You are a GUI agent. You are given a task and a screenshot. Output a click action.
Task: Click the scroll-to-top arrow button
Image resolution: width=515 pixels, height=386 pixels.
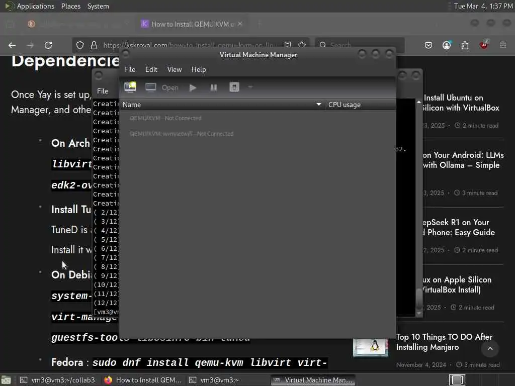pyautogui.click(x=490, y=349)
